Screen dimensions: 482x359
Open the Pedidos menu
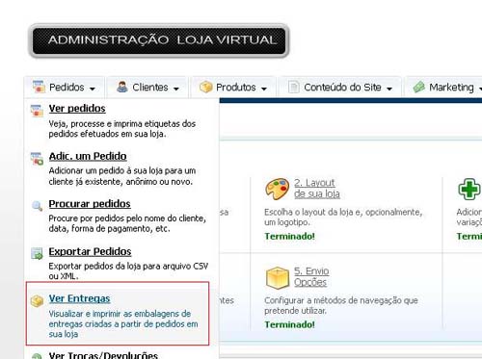coord(64,87)
